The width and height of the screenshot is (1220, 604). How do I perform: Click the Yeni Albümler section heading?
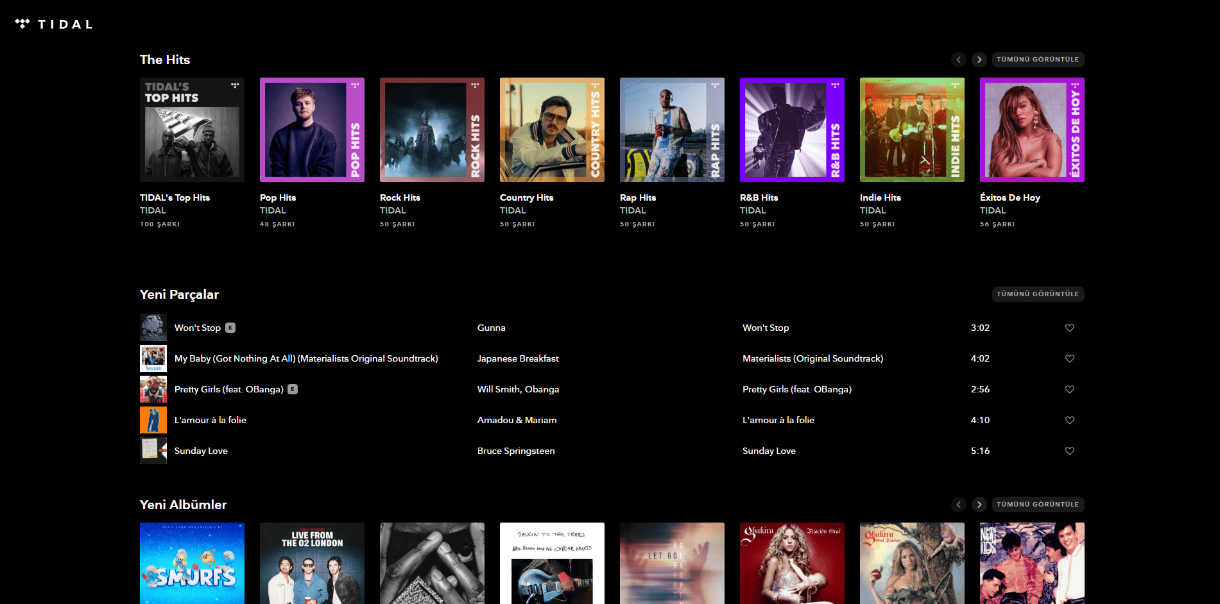pyautogui.click(x=183, y=505)
